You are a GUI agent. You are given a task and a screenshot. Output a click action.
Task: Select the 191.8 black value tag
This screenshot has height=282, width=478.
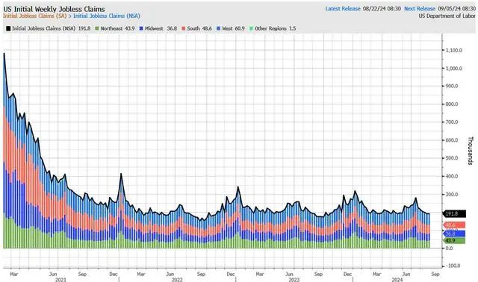(x=454, y=214)
